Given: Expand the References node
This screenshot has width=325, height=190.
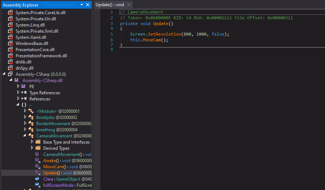Looking at the screenshot, I should point(18,98).
